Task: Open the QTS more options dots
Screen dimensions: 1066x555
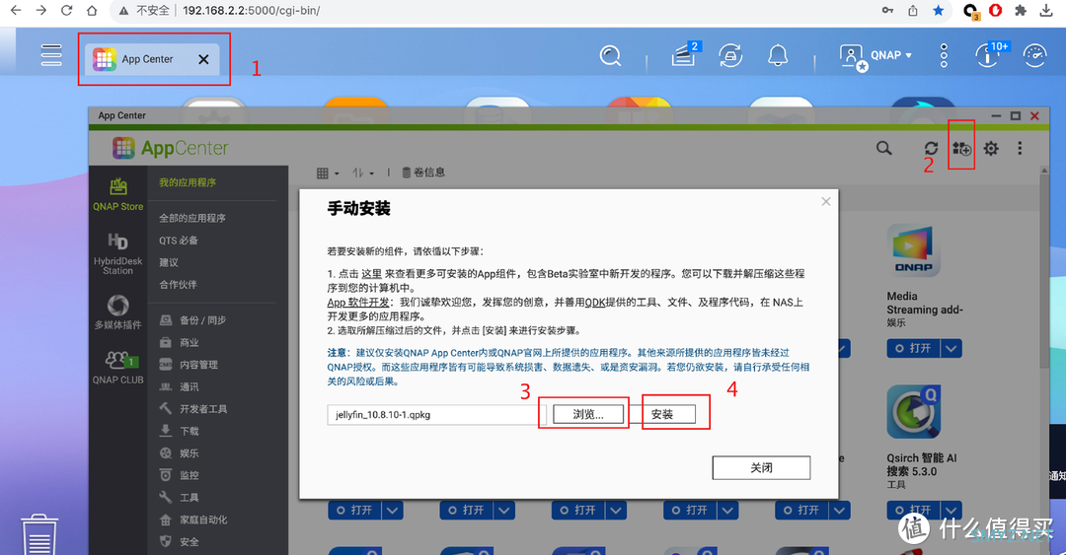Action: click(x=944, y=56)
